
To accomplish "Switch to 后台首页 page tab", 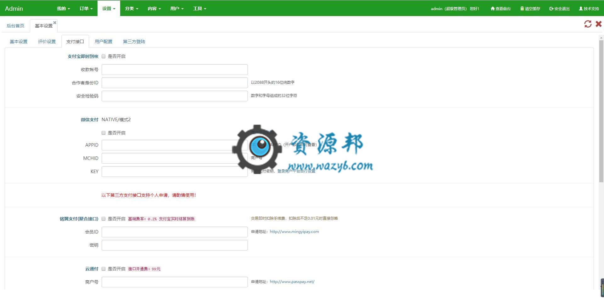I will [x=15, y=26].
